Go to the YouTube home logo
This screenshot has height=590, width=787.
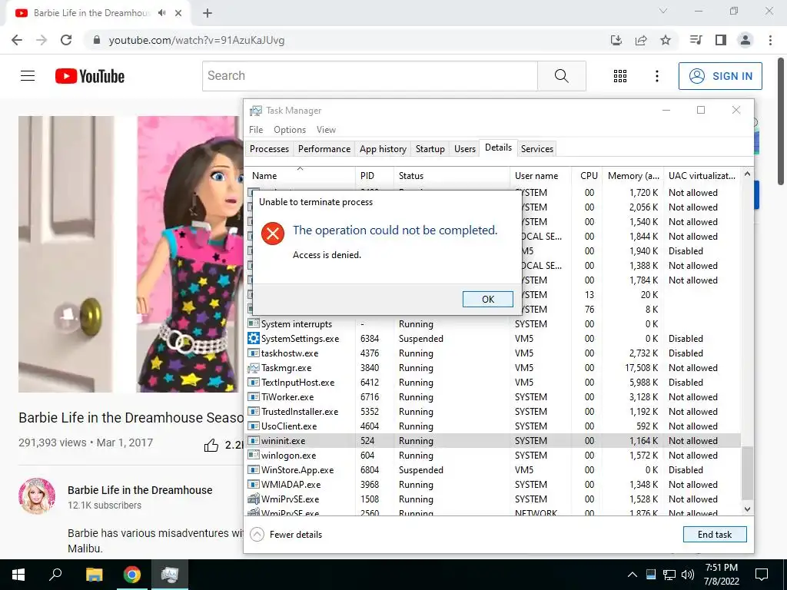tap(90, 76)
